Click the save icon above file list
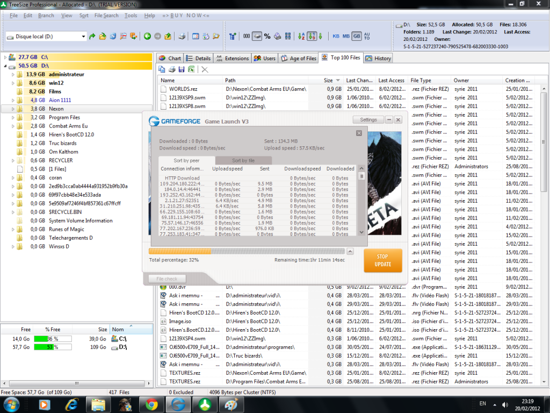The image size is (550, 413). coord(182,69)
